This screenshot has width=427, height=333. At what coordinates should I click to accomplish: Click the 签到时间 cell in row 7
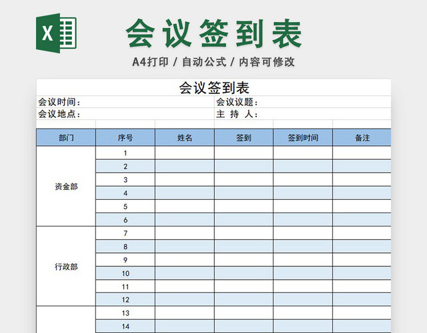click(303, 233)
